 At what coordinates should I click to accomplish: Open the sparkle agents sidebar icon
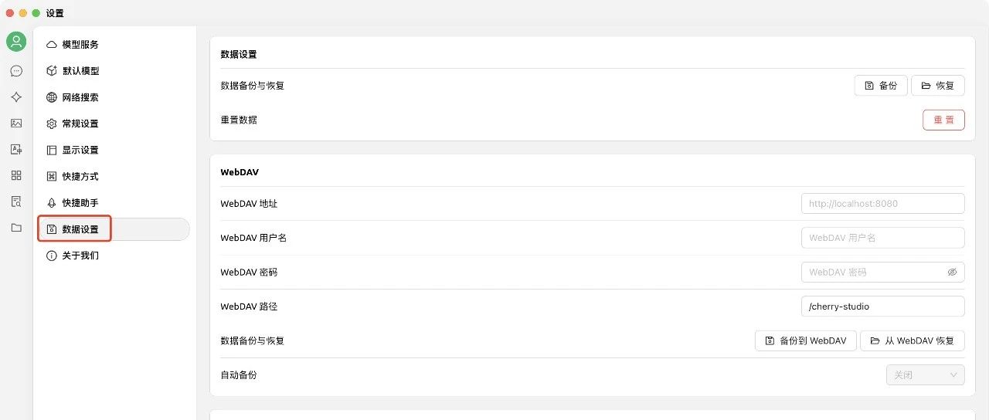point(16,97)
